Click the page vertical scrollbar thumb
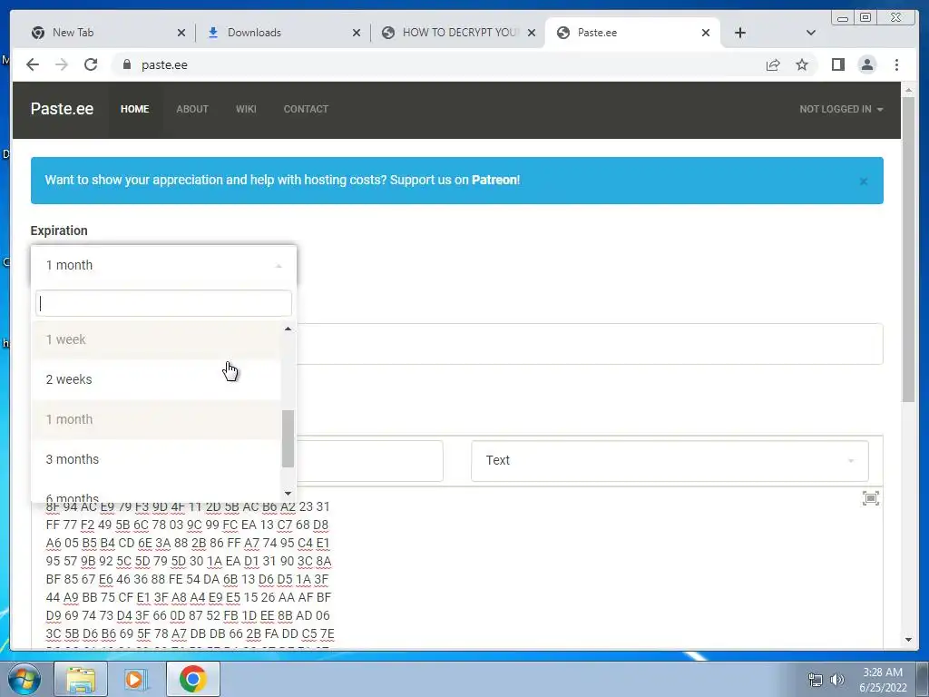The image size is (929, 697). point(909,249)
